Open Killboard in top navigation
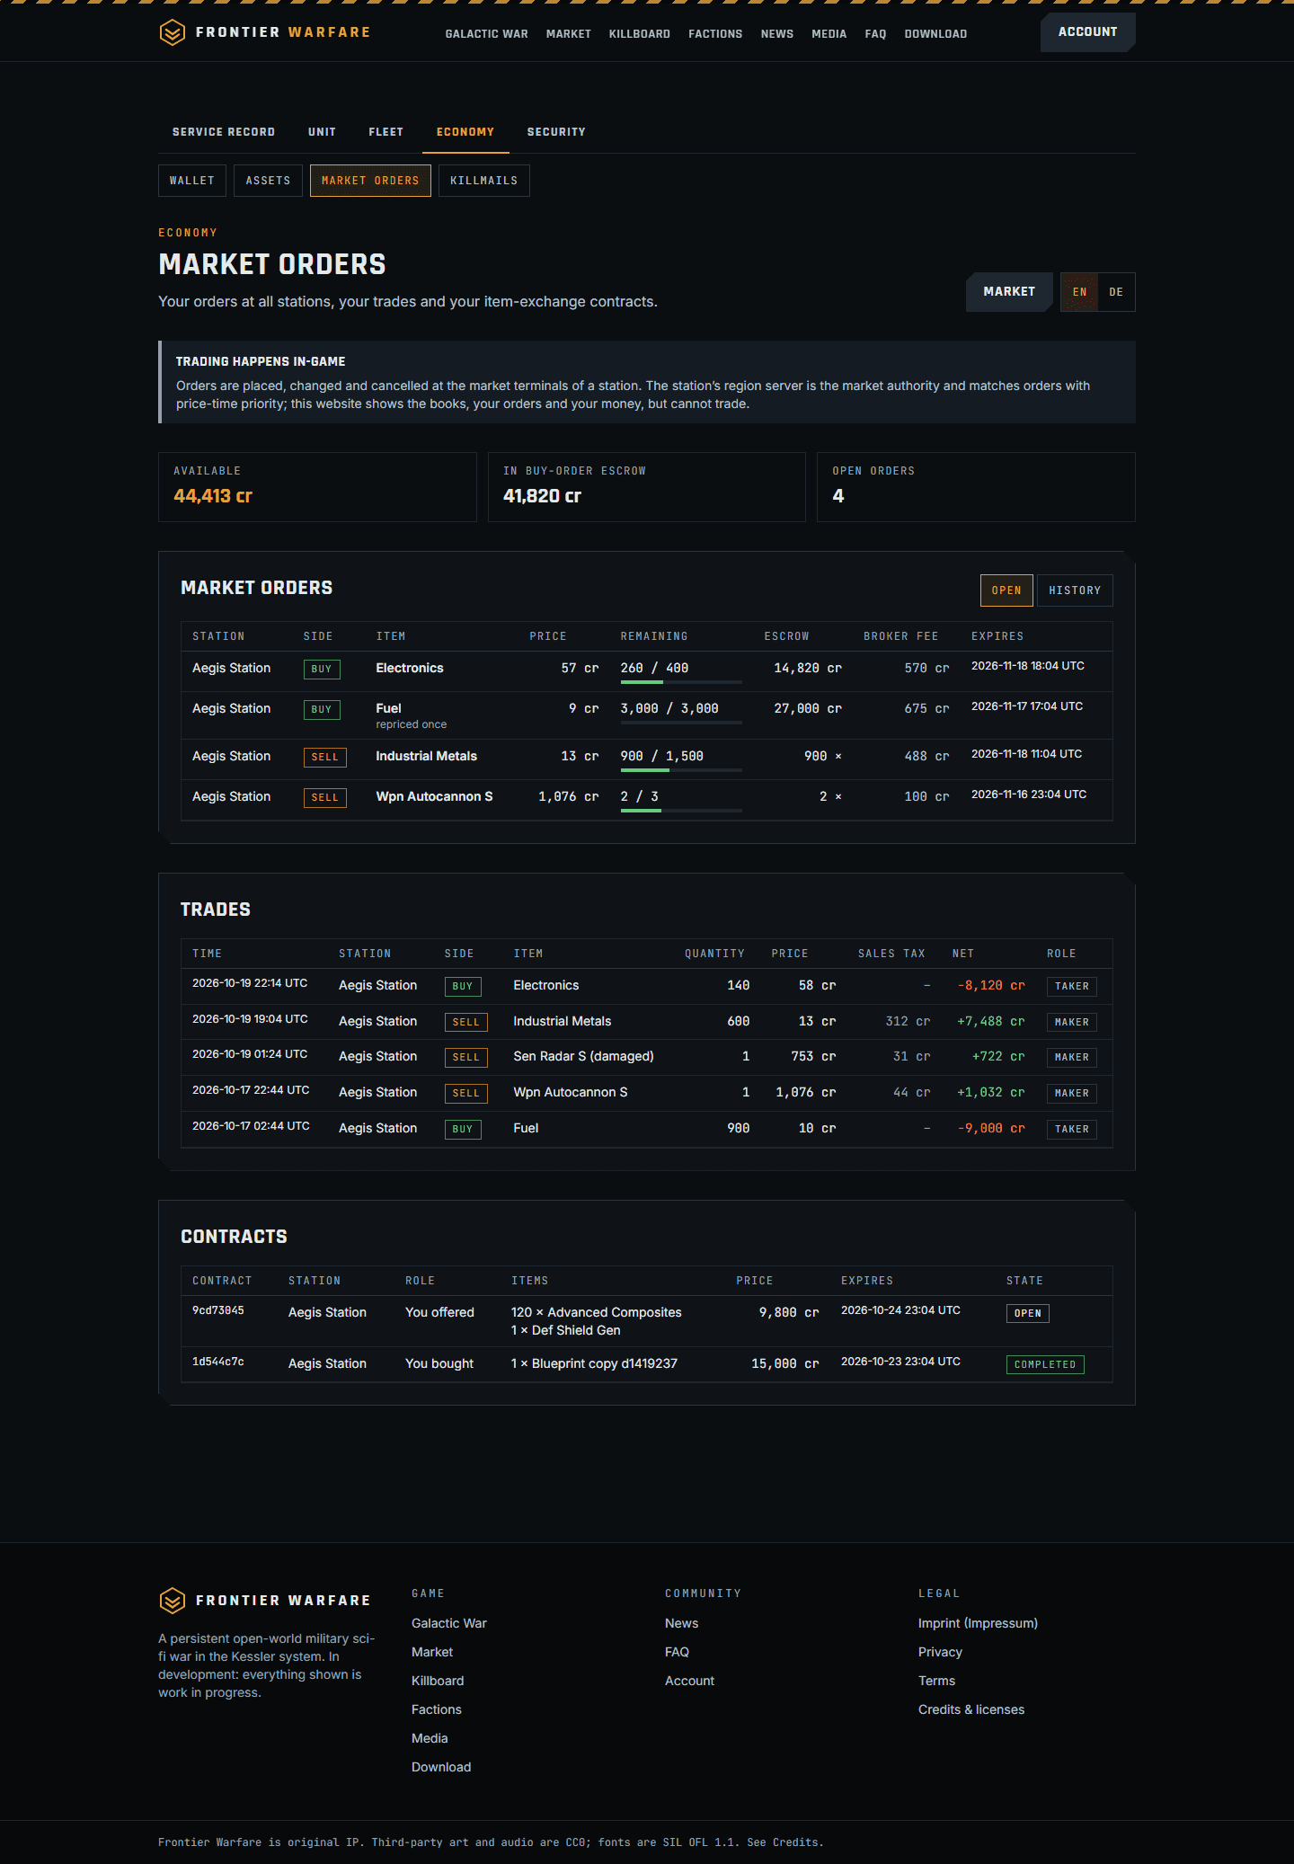This screenshot has width=1294, height=1864. [x=640, y=34]
